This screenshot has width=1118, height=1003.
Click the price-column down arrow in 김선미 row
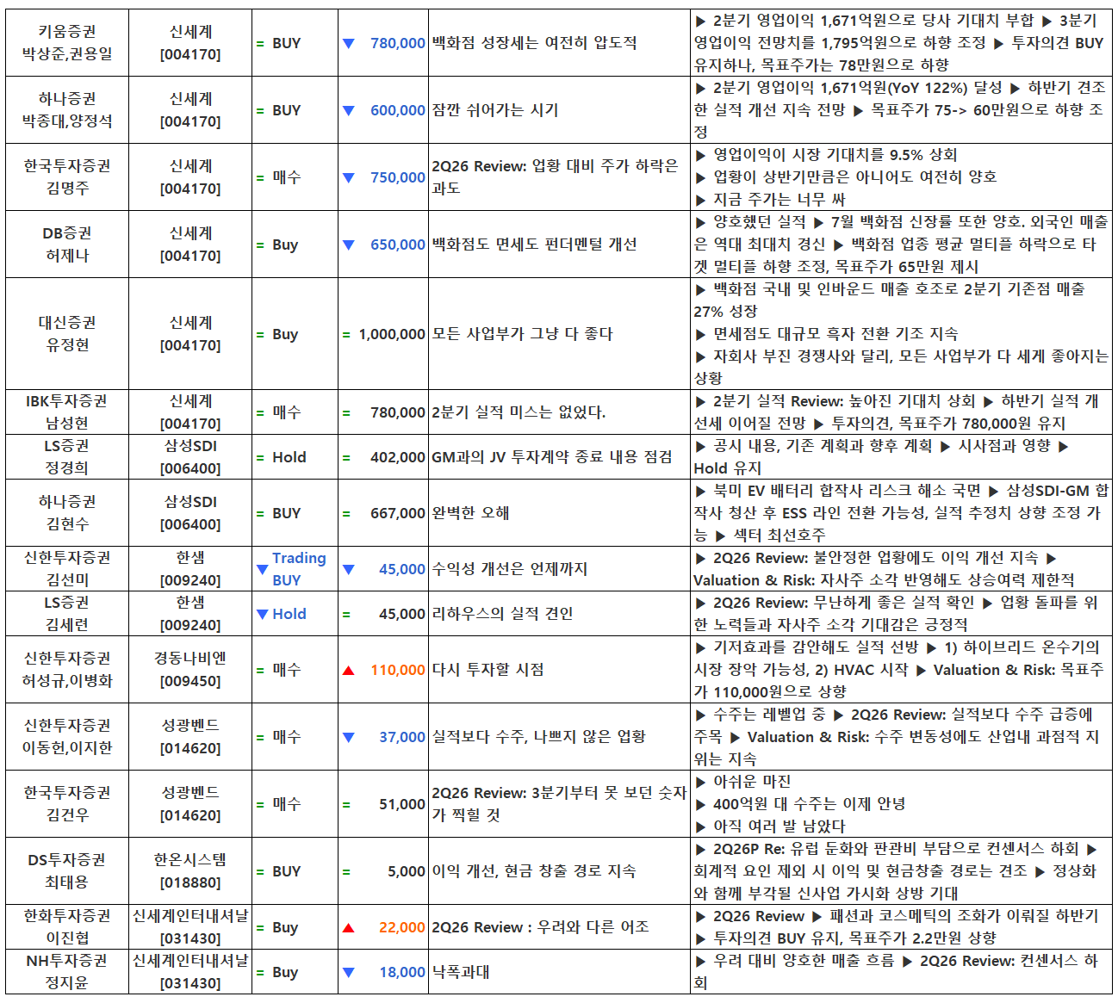pos(349,570)
